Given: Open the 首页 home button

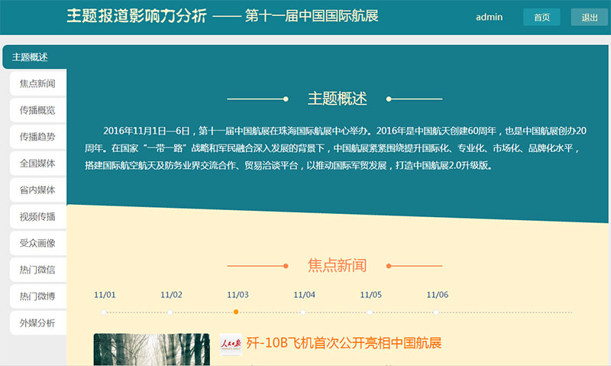Looking at the screenshot, I should 541,17.
